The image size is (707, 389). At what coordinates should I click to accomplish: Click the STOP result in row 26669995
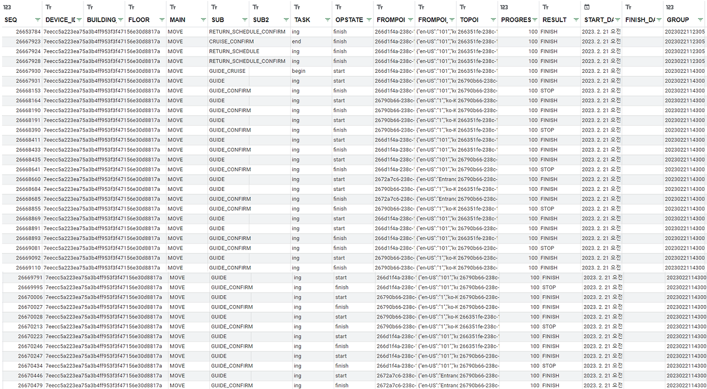(549, 287)
